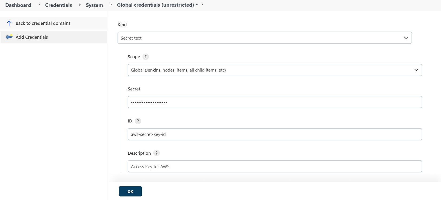Show help for the ID field
The image size is (441, 200).
[x=138, y=121]
